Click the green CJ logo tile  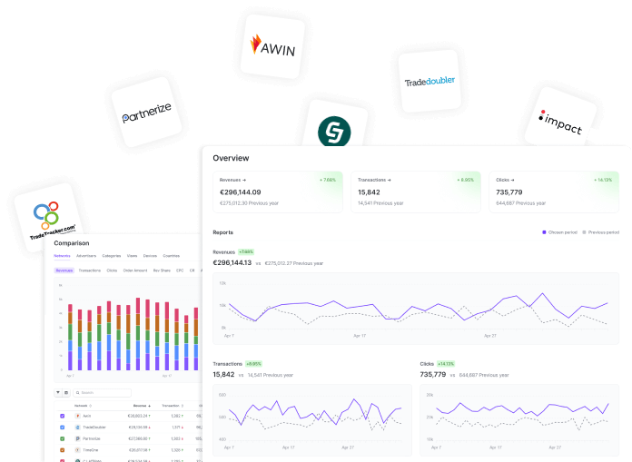[x=335, y=130]
